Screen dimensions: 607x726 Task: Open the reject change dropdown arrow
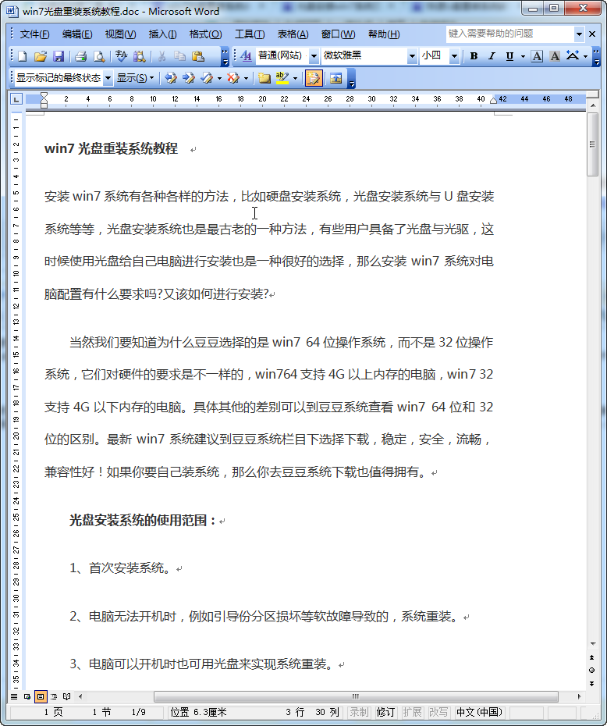coord(246,78)
